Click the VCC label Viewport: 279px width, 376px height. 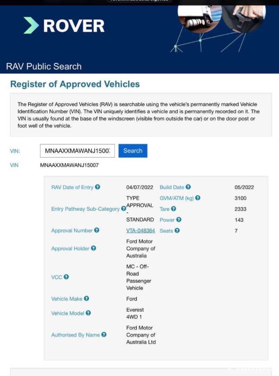pyautogui.click(x=56, y=277)
